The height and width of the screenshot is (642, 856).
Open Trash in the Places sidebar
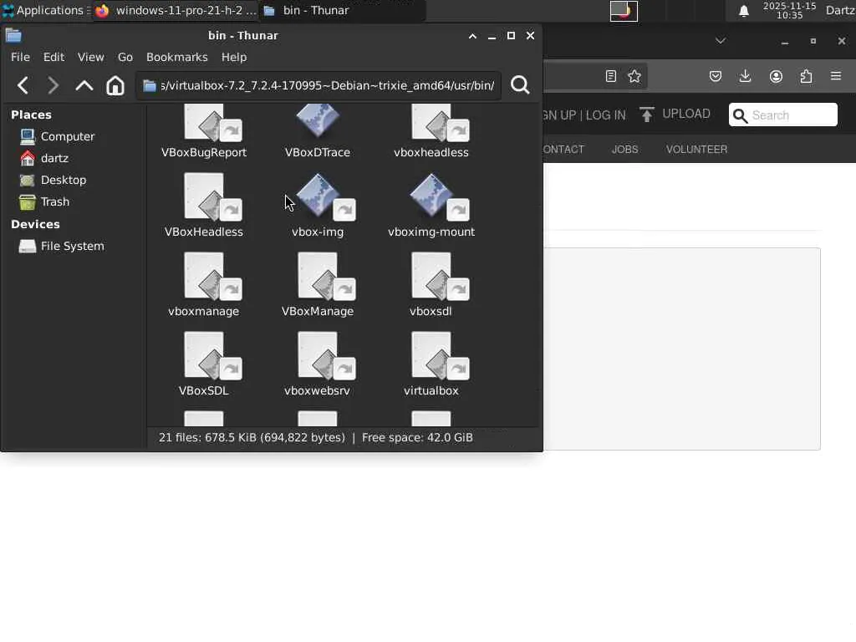point(44,202)
